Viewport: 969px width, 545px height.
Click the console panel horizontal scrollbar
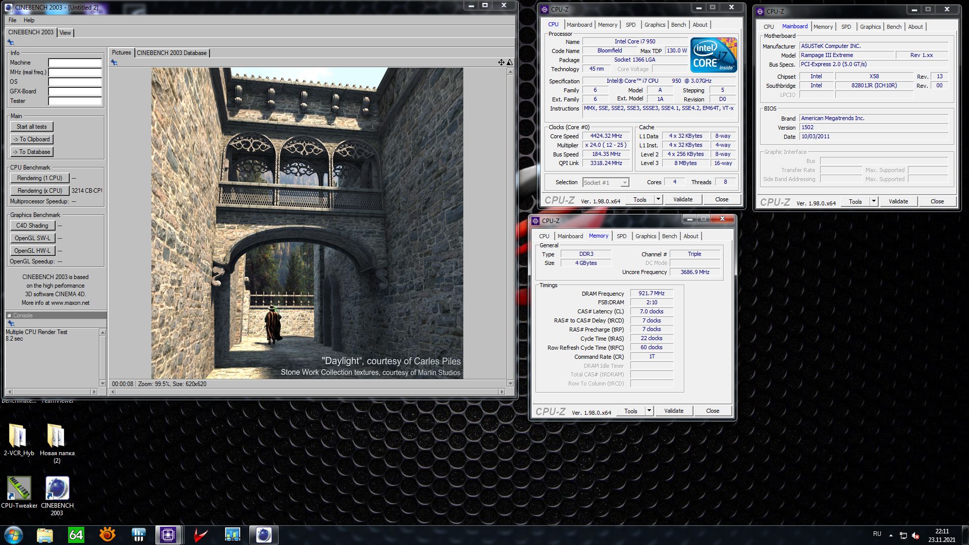pos(51,392)
